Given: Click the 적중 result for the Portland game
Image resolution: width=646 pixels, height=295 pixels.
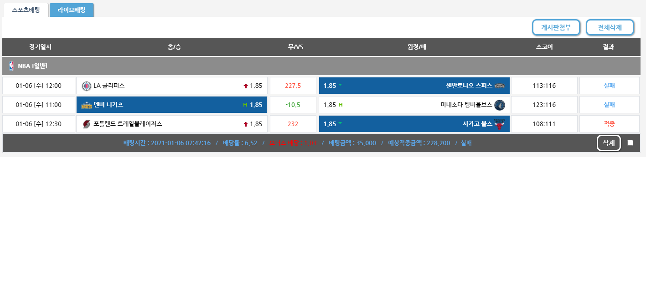Looking at the screenshot, I should (x=609, y=124).
